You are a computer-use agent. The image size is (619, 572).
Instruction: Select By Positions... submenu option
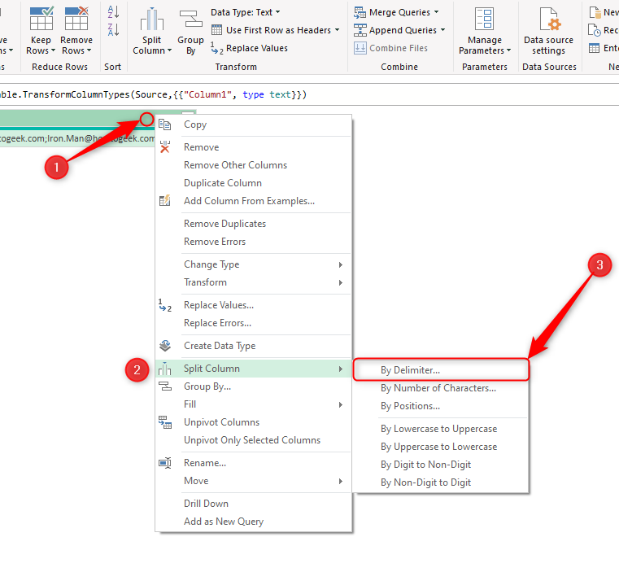(441, 406)
